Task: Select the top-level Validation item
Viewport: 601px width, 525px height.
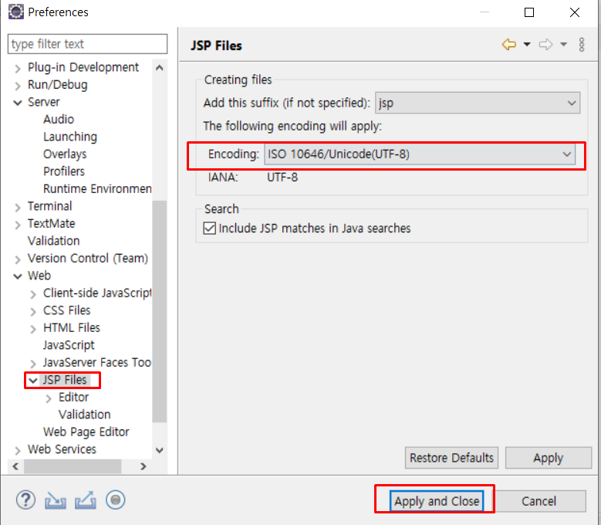Action: (54, 241)
